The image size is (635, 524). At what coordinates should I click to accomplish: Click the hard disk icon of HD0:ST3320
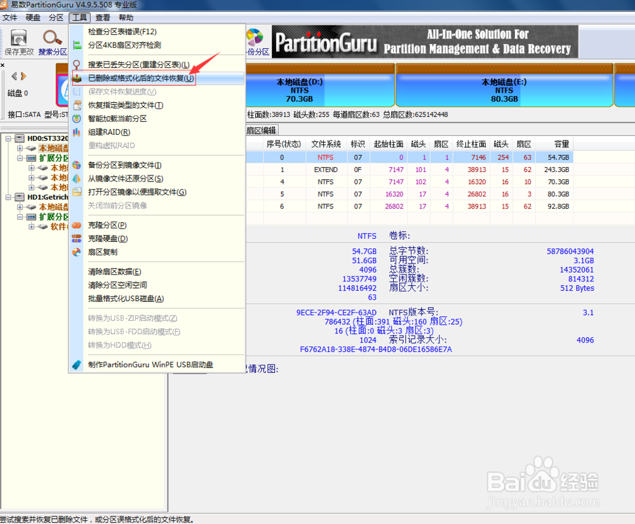(20, 138)
